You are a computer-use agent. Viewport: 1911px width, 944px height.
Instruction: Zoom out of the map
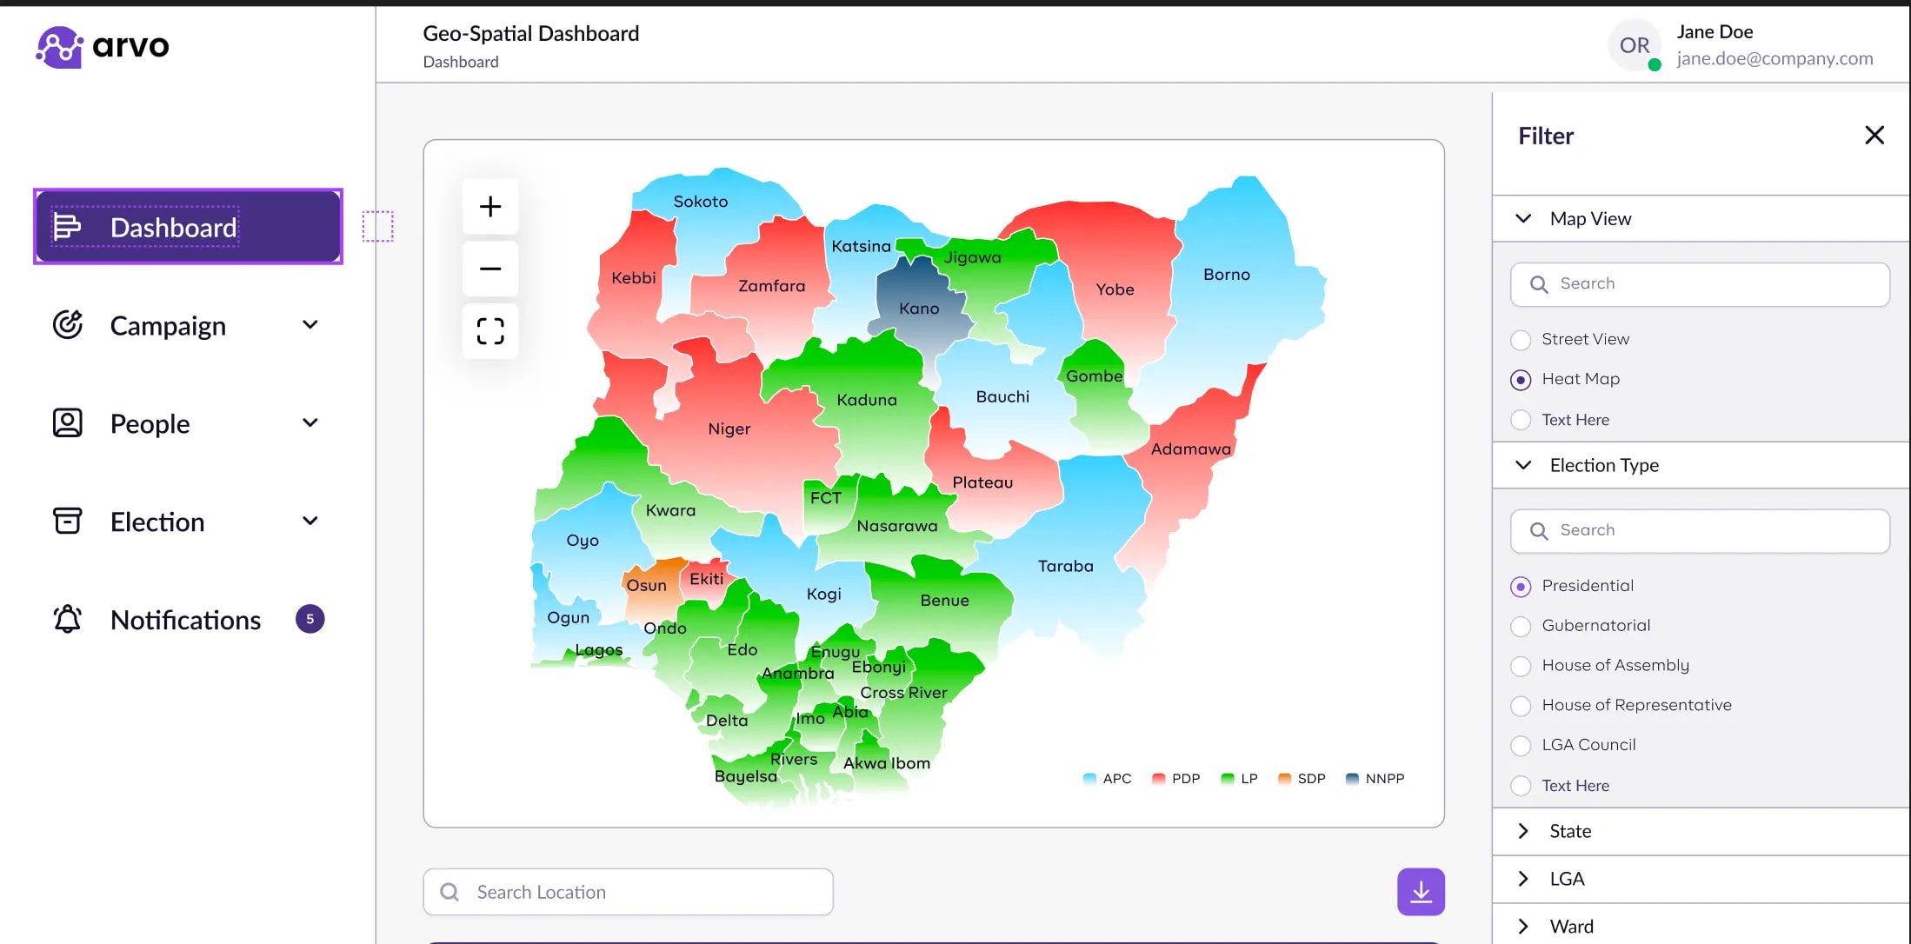point(490,269)
